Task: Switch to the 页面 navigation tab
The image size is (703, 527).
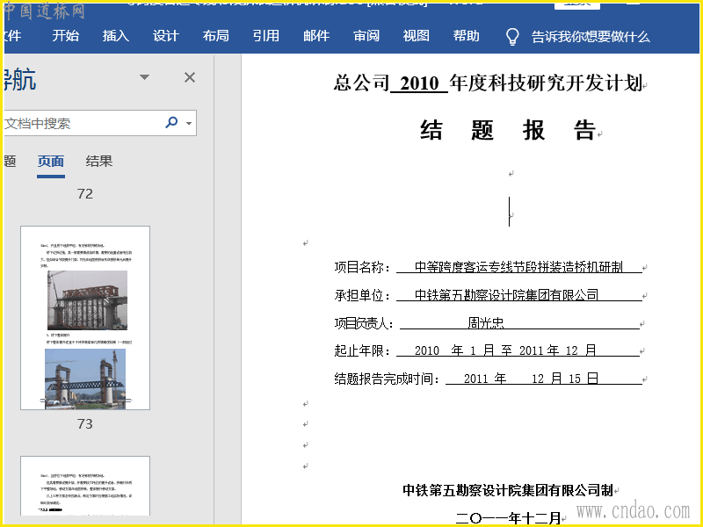Action: coord(51,162)
